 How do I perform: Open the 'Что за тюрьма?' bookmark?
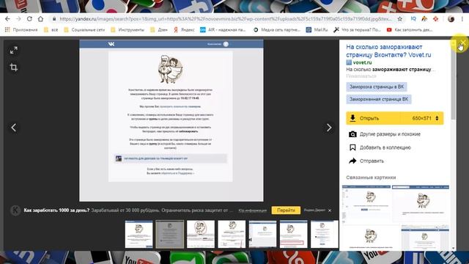point(357,29)
